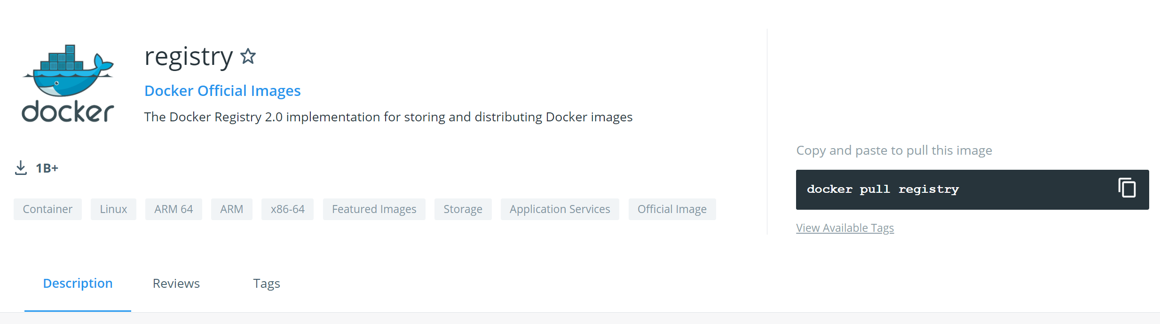Select the Storage category chip

[463, 209]
